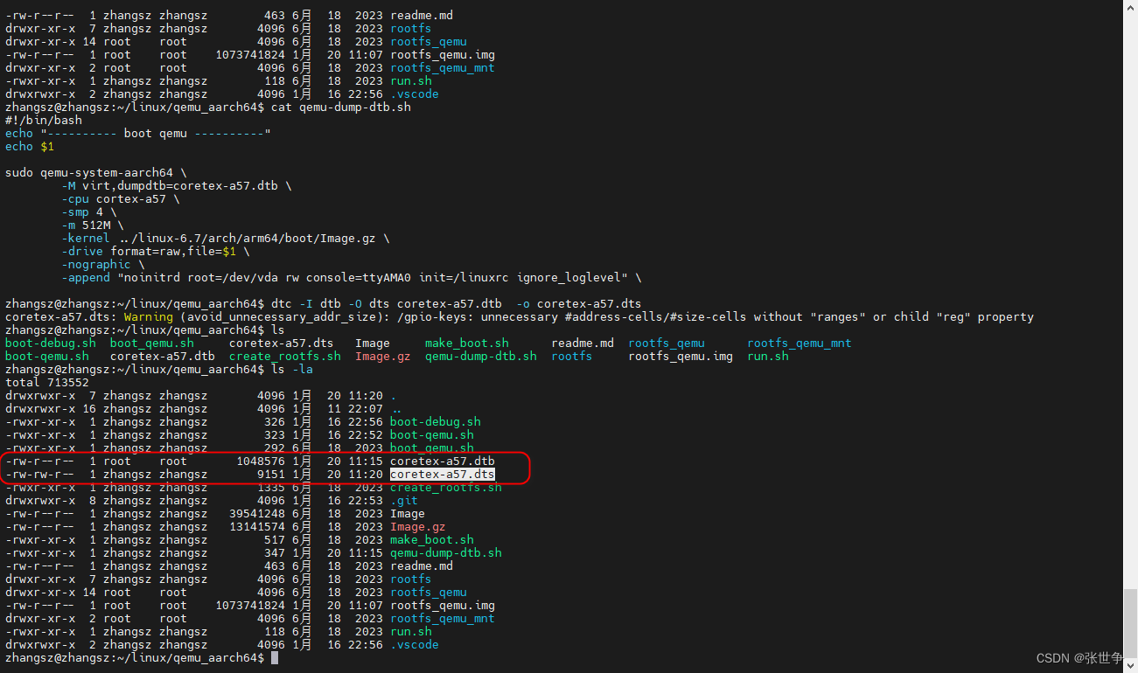Click make_boot.sh in the plain ls output
The height and width of the screenshot is (673, 1138).
pyautogui.click(x=467, y=343)
